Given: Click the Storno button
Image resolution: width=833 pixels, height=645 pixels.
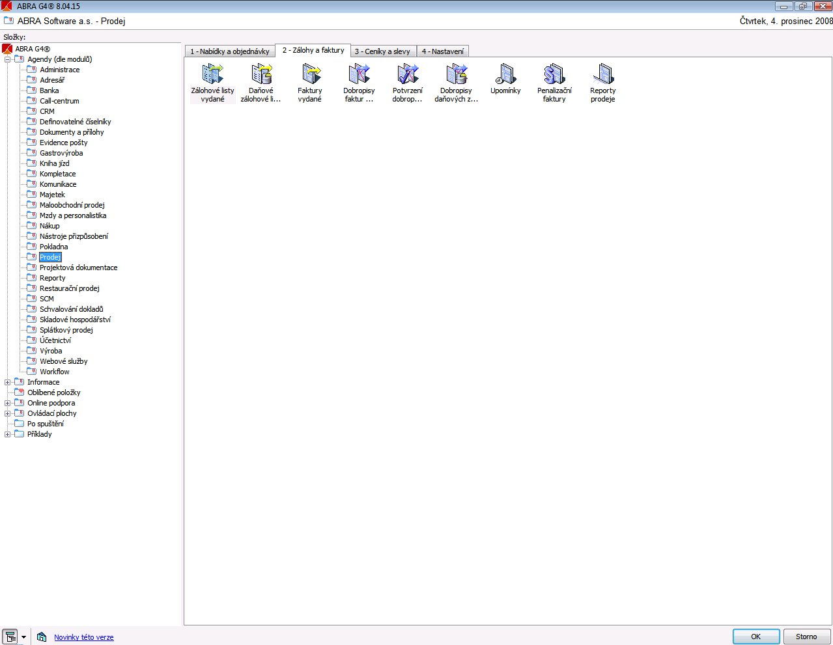Looking at the screenshot, I should (806, 637).
